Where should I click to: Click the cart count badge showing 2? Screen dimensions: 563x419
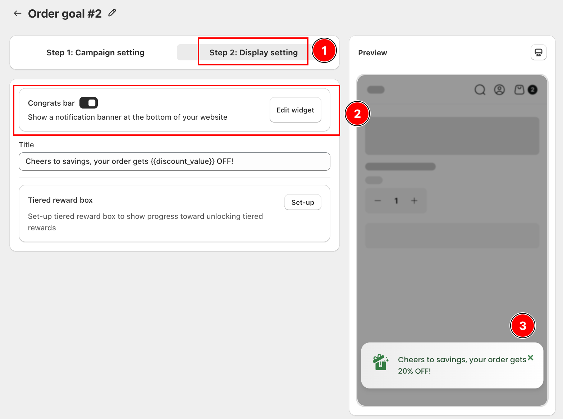tap(532, 90)
